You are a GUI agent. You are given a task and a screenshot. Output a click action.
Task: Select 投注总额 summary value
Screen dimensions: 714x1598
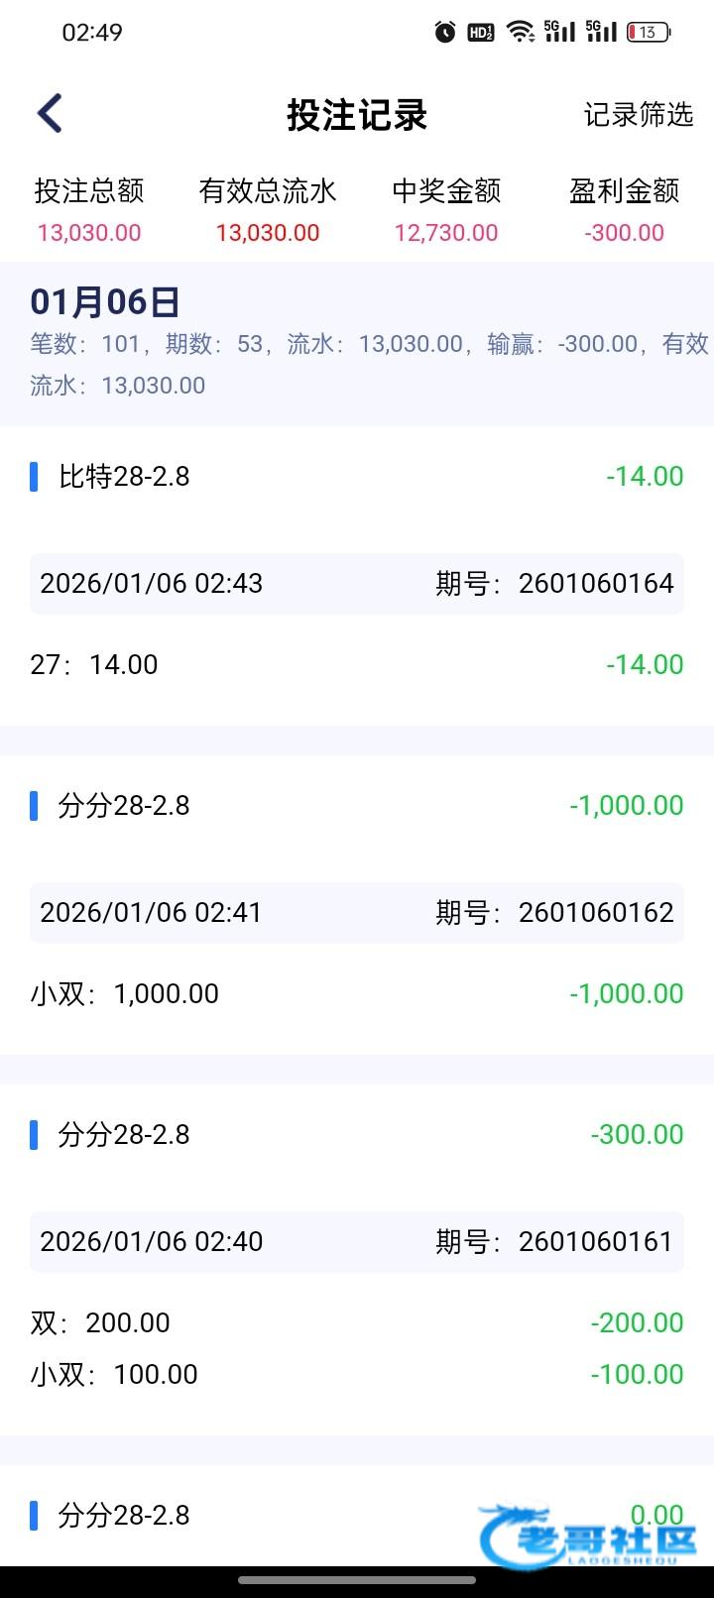coord(89,233)
